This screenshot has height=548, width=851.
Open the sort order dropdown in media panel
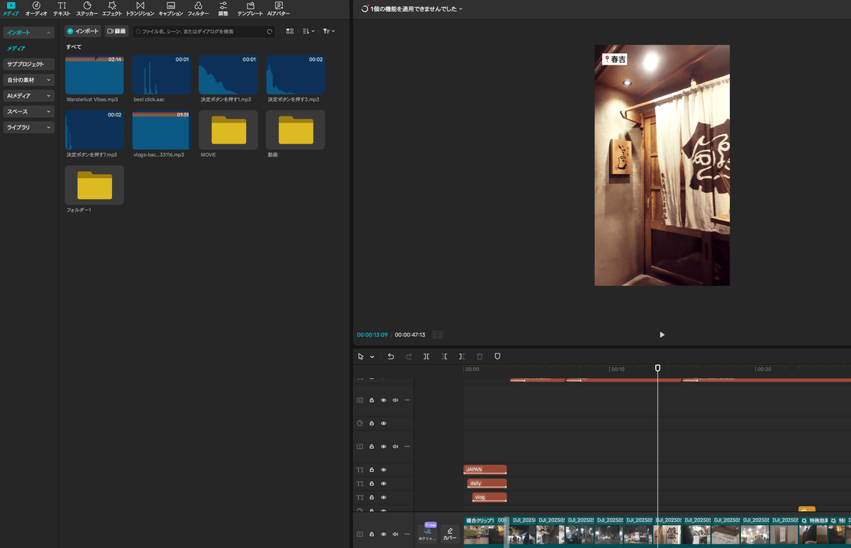click(306, 31)
